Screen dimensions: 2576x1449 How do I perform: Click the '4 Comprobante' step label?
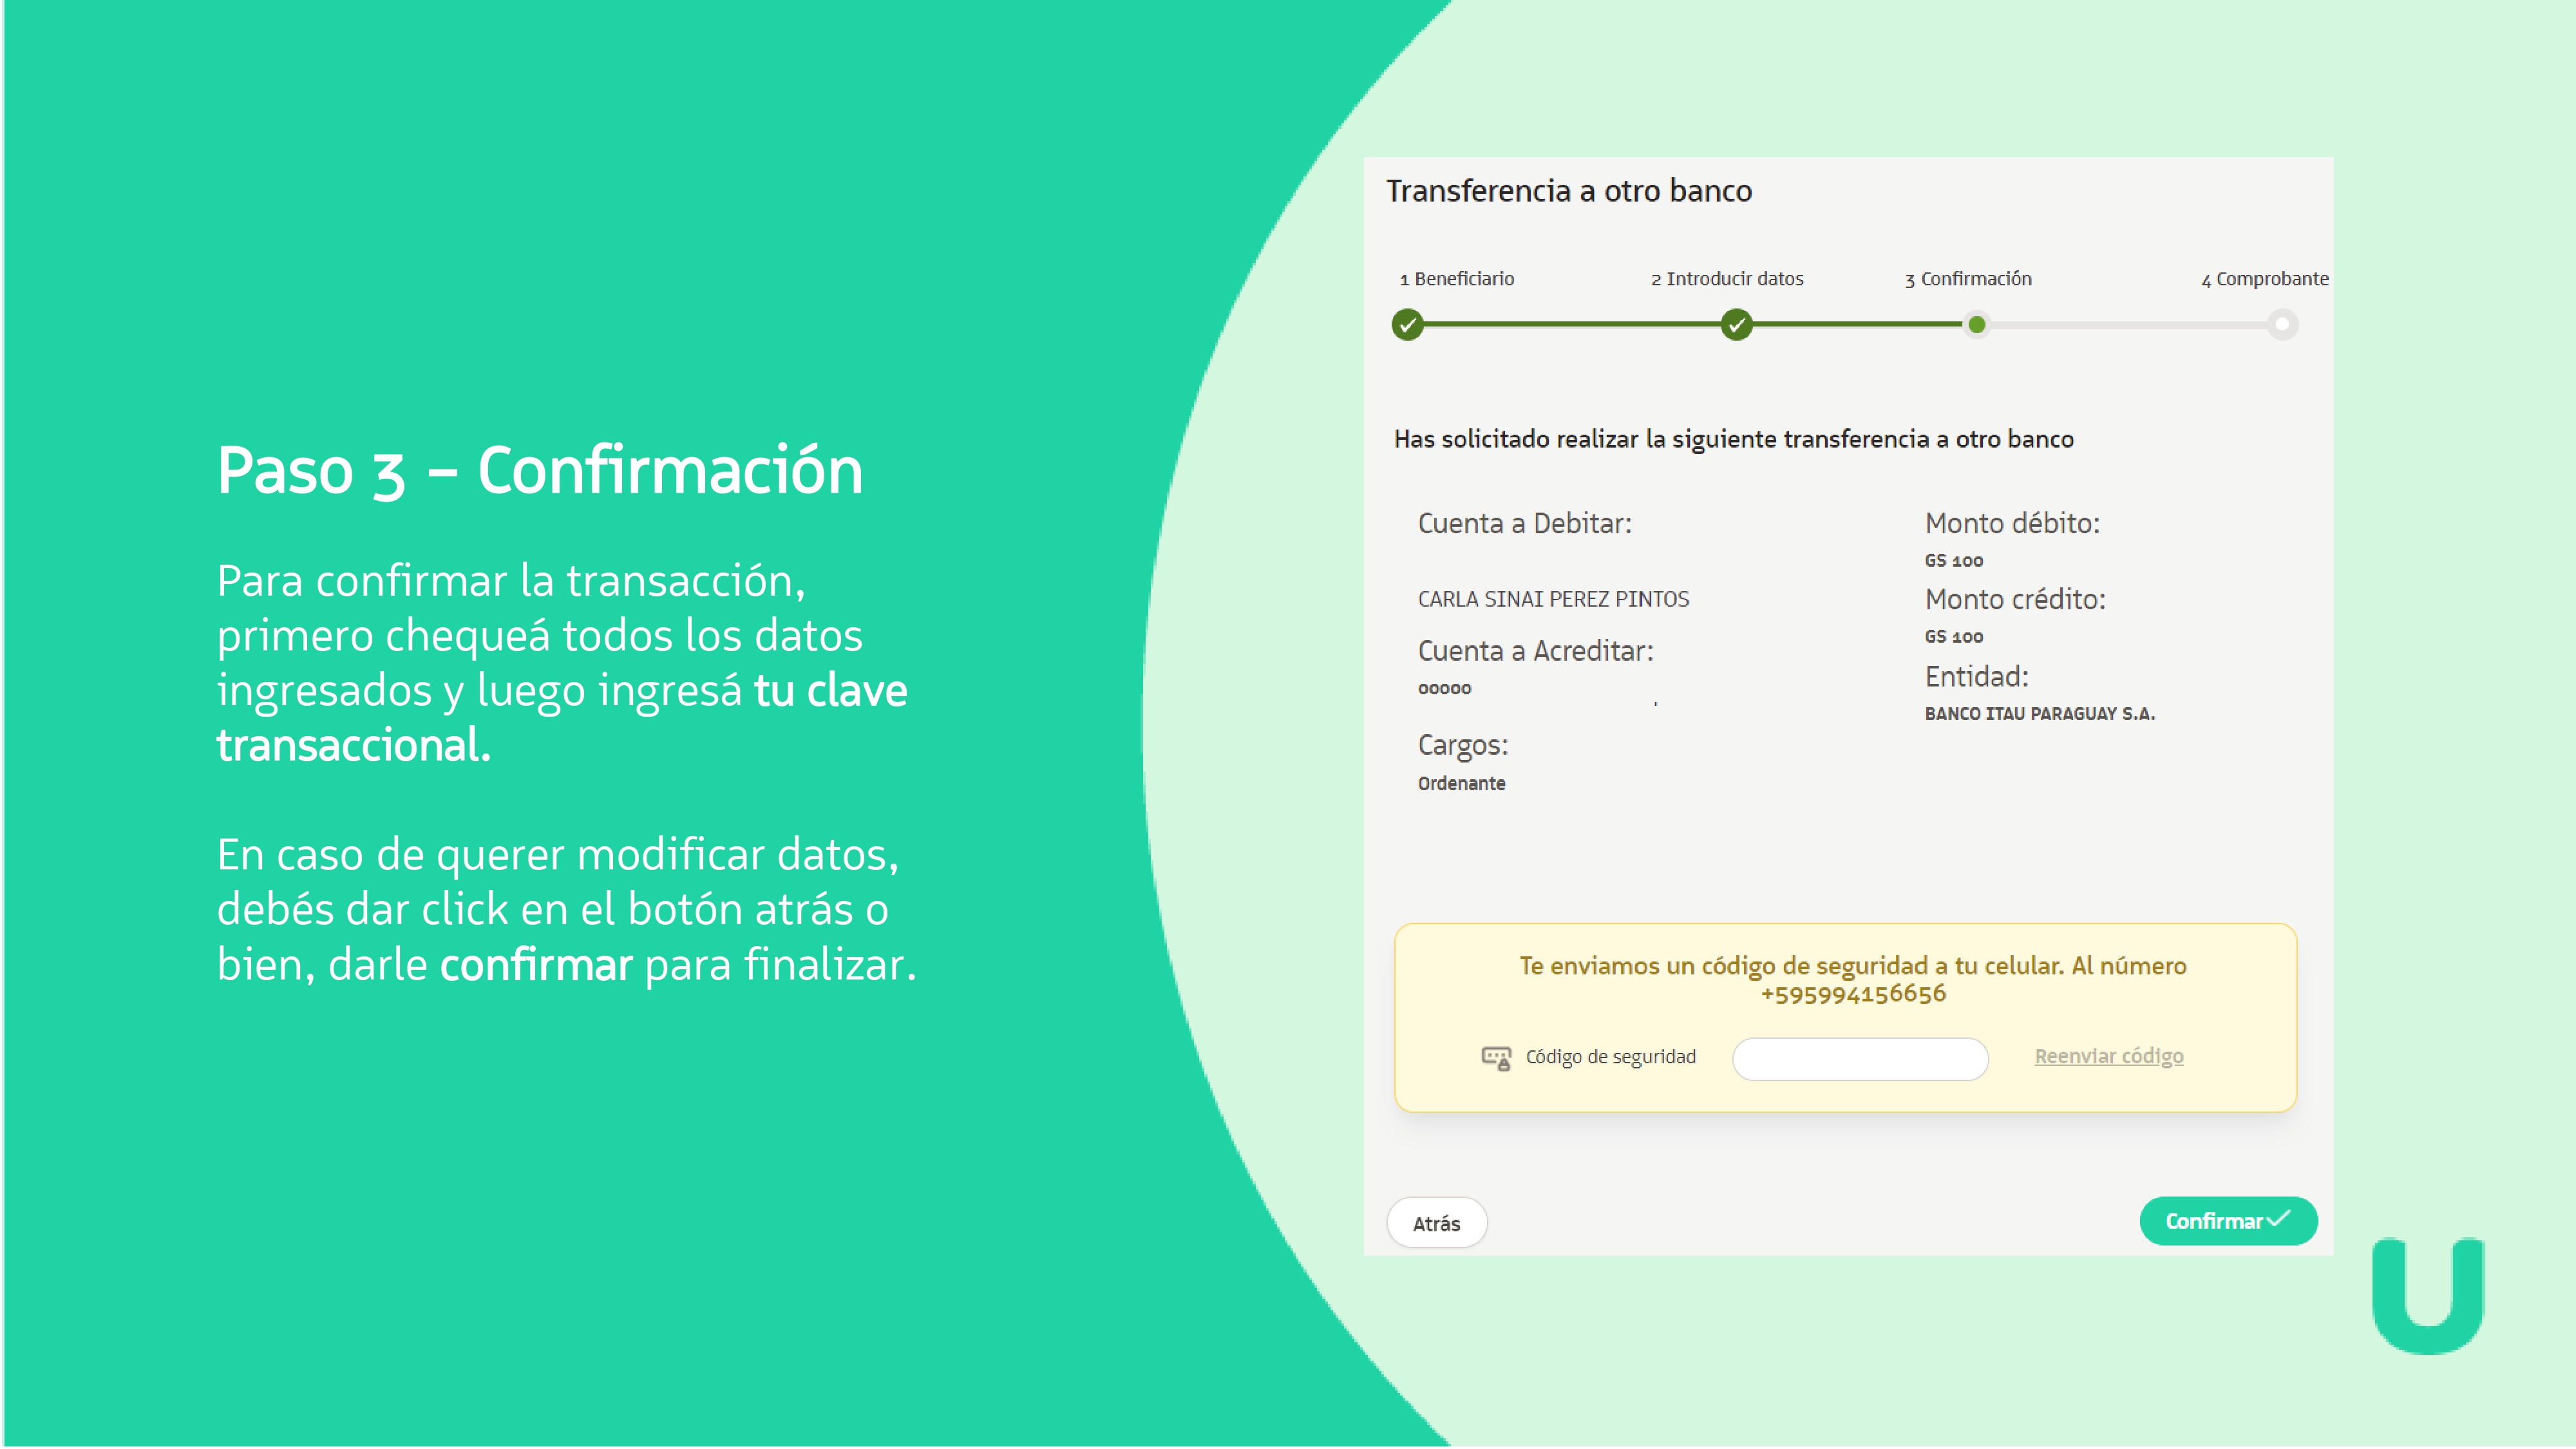(x=2264, y=279)
